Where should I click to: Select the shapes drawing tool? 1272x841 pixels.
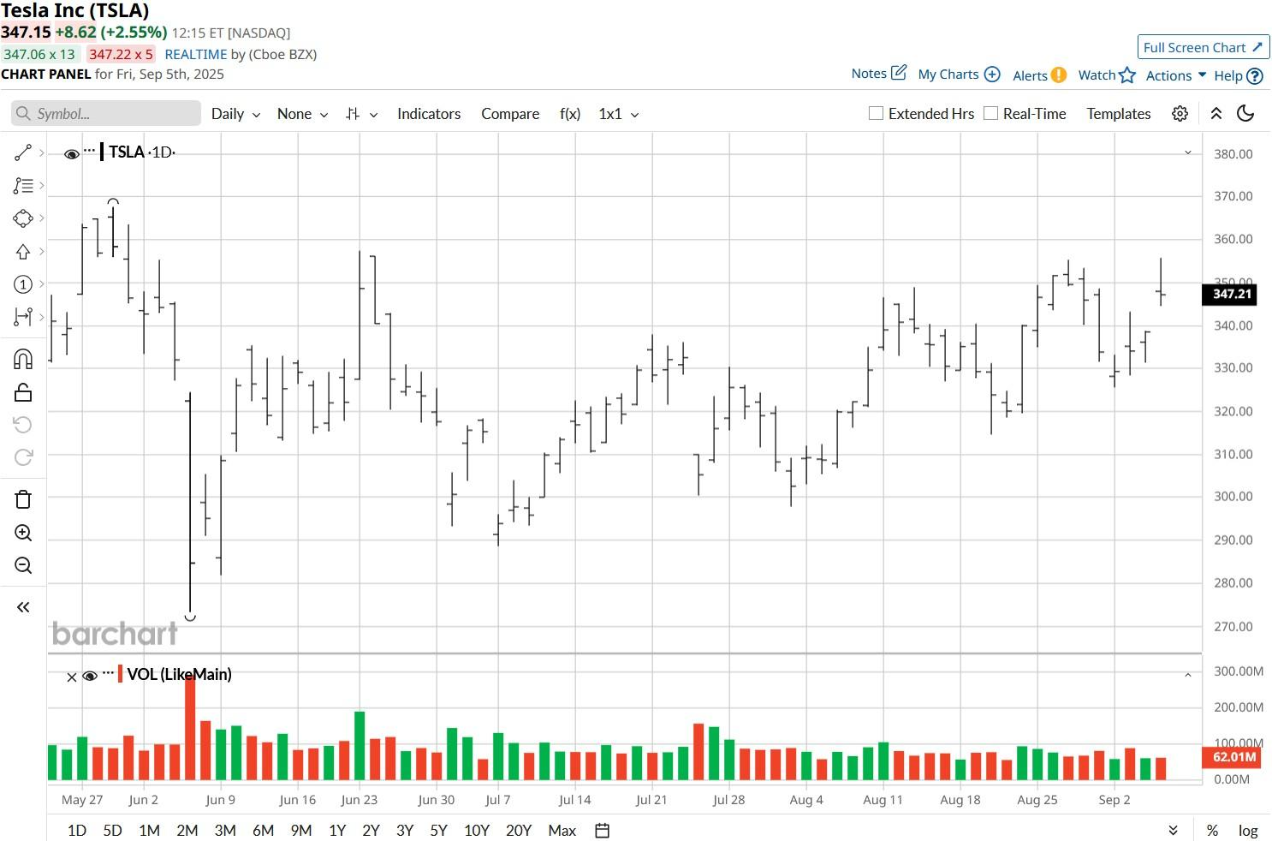23,218
